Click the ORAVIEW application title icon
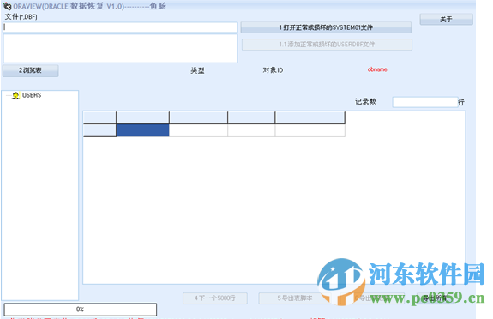This screenshot has height=319, width=493. 7,6
